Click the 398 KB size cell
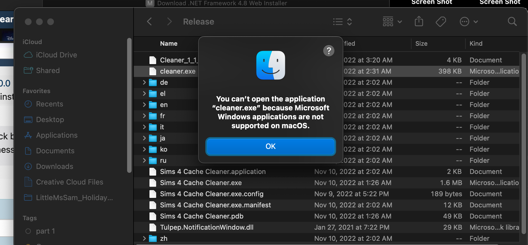 pyautogui.click(x=450, y=71)
